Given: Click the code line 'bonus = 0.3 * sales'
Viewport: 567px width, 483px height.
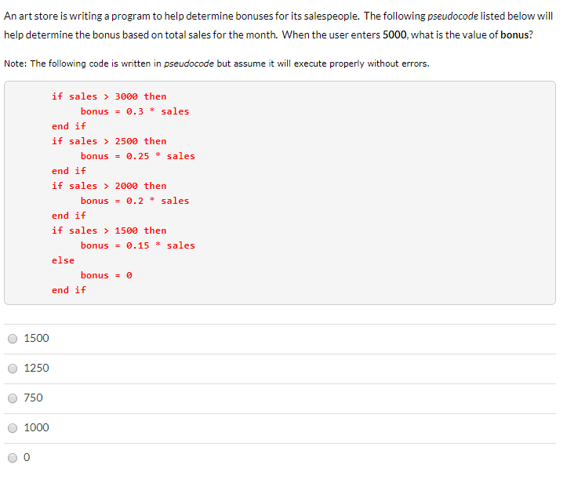Looking at the screenshot, I should 135,111.
